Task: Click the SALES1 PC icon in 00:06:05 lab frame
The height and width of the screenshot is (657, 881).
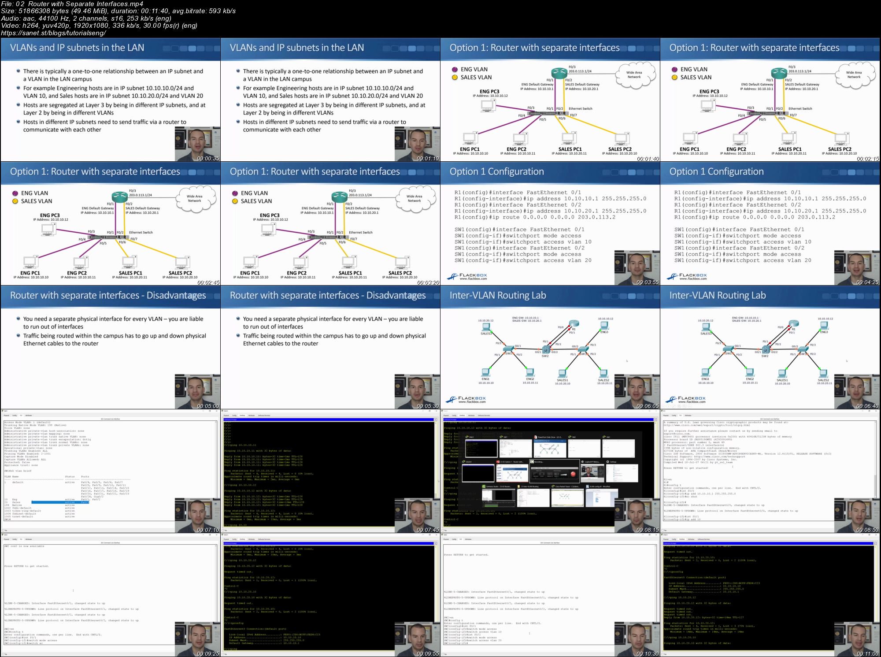Action: (563, 374)
